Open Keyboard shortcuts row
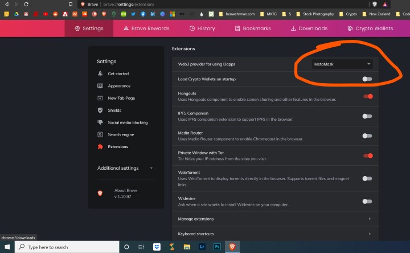This screenshot has height=253, width=410. 275,234
